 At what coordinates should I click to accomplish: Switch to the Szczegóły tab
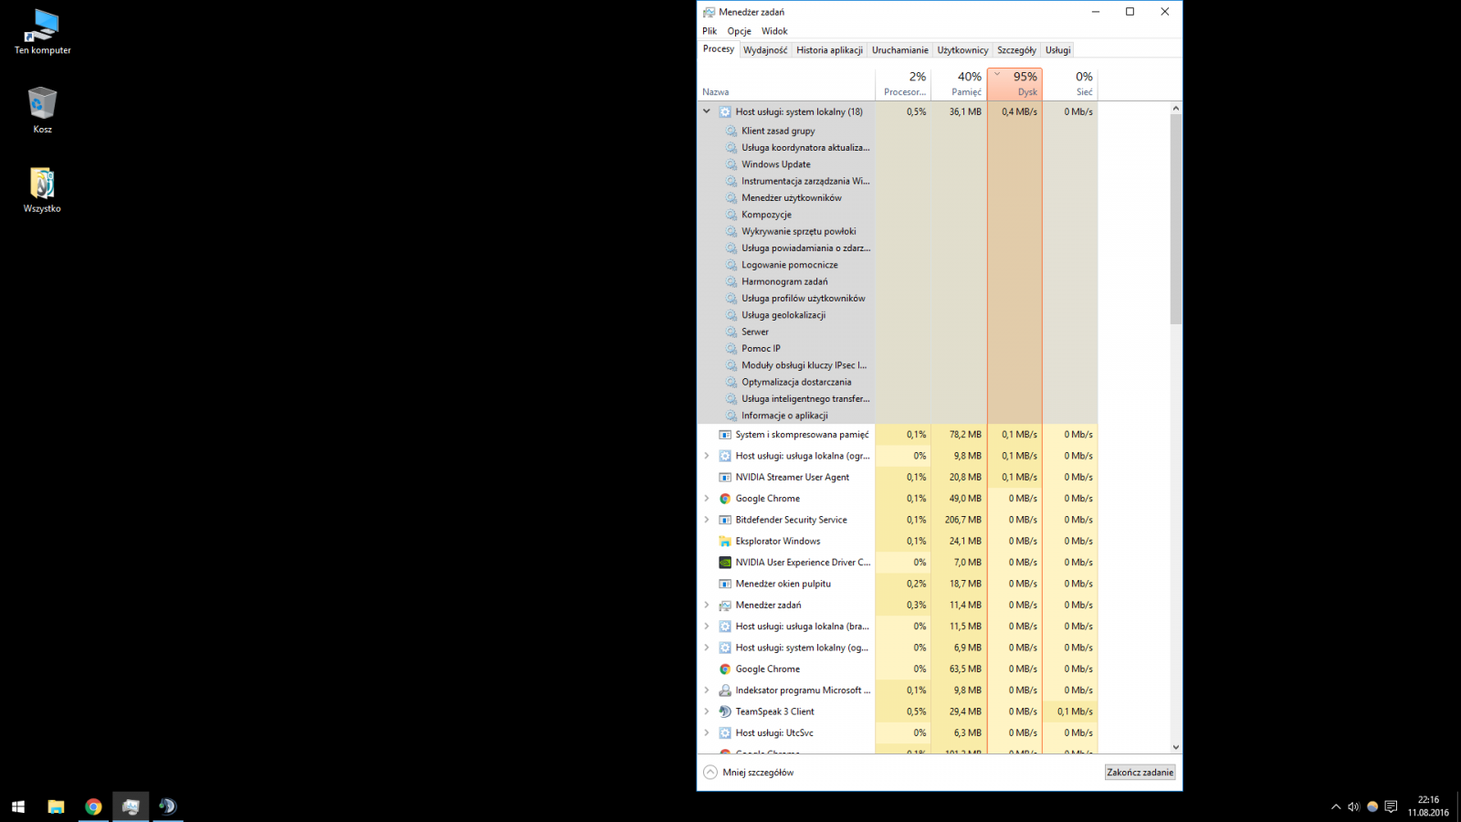(1016, 50)
